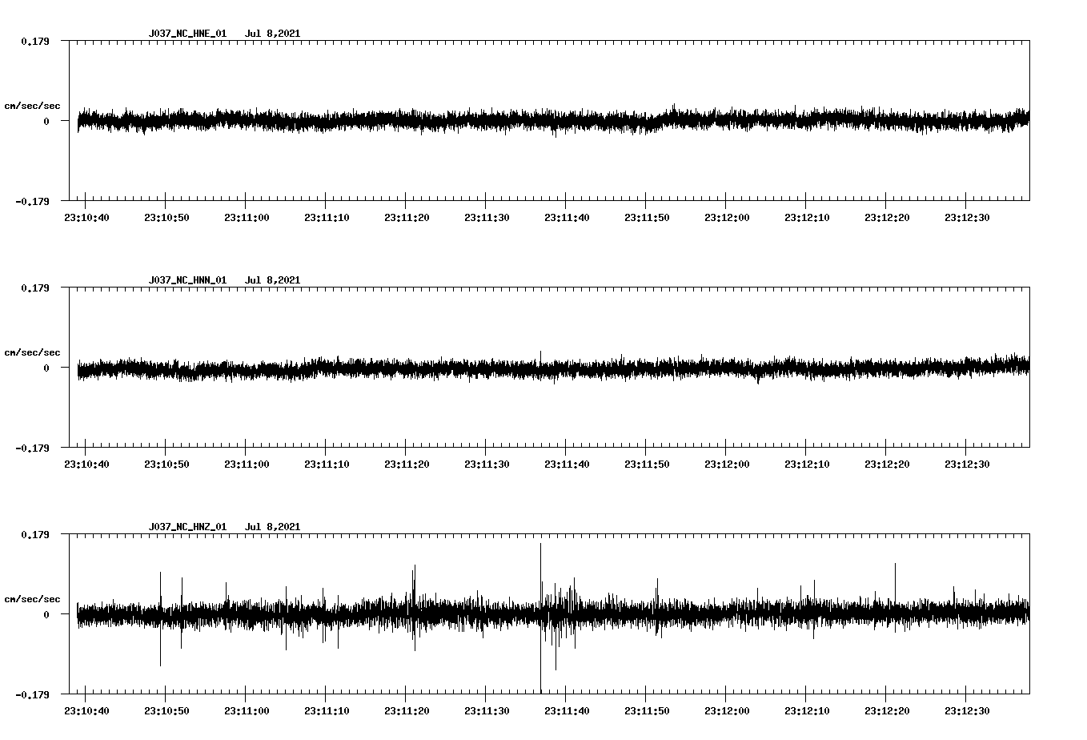
Task: Click the 23:12:00 time label under the HNE plot
Action: [x=727, y=218]
